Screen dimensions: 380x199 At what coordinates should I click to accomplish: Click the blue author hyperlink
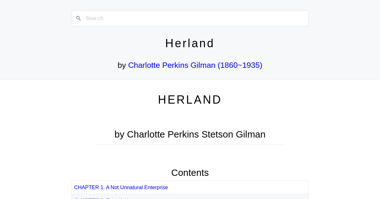tap(195, 65)
